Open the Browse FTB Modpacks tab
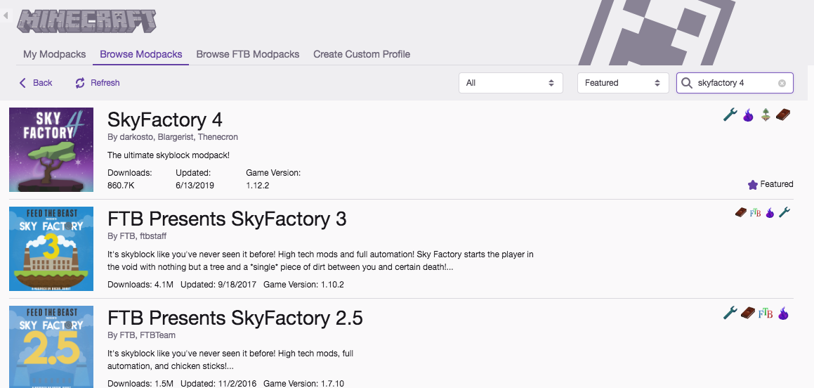The image size is (814, 388). click(x=248, y=54)
